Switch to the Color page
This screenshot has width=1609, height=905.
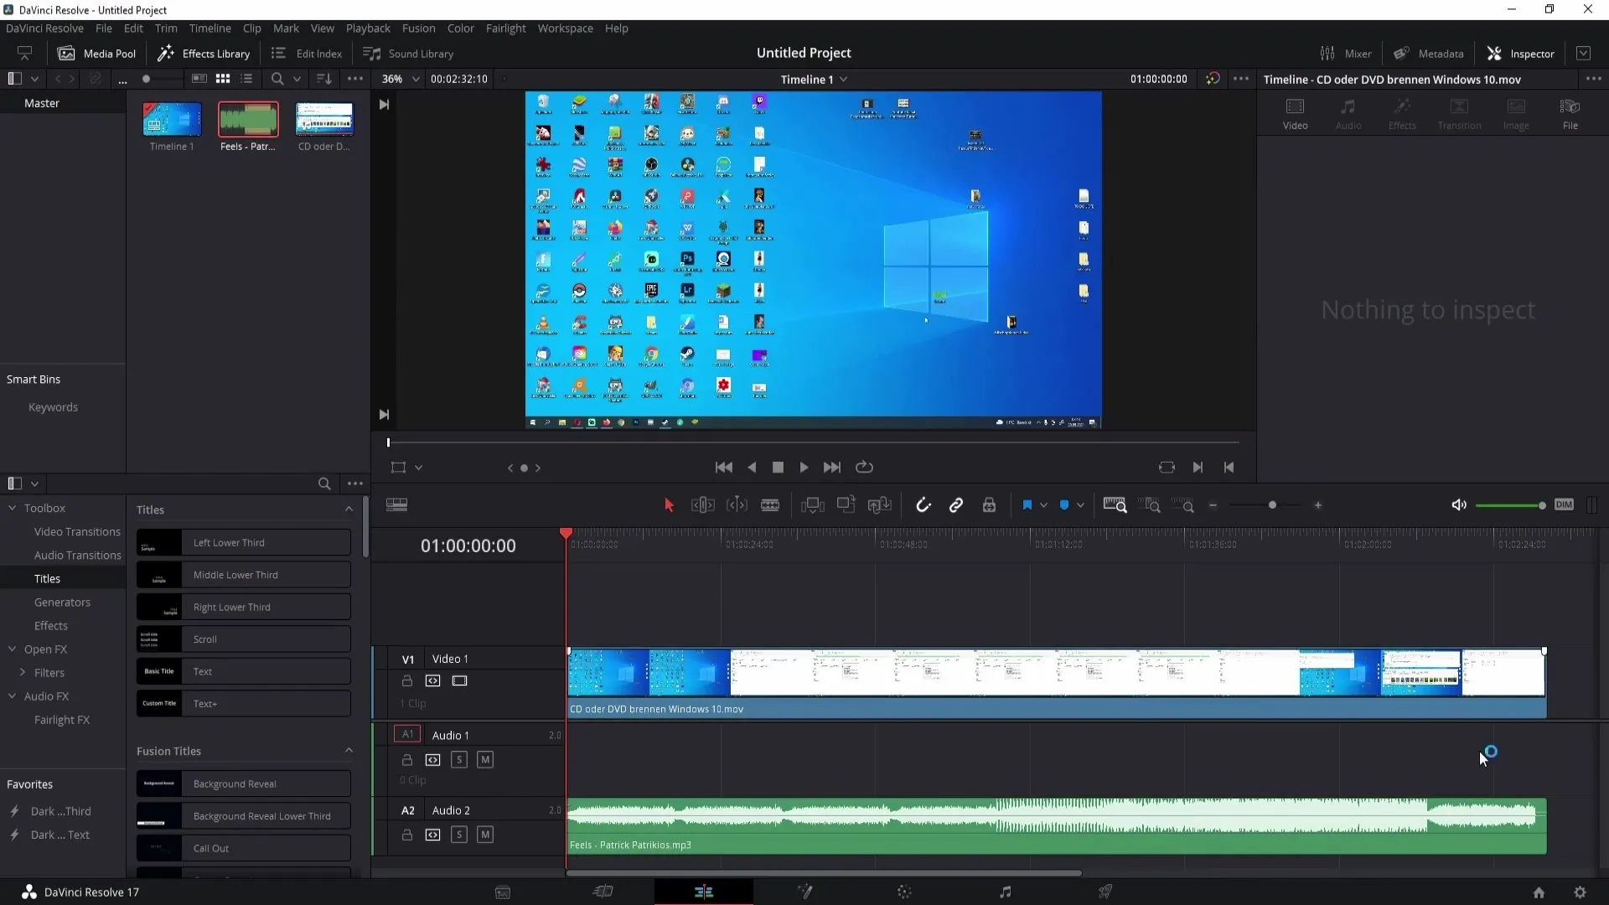coord(904,892)
